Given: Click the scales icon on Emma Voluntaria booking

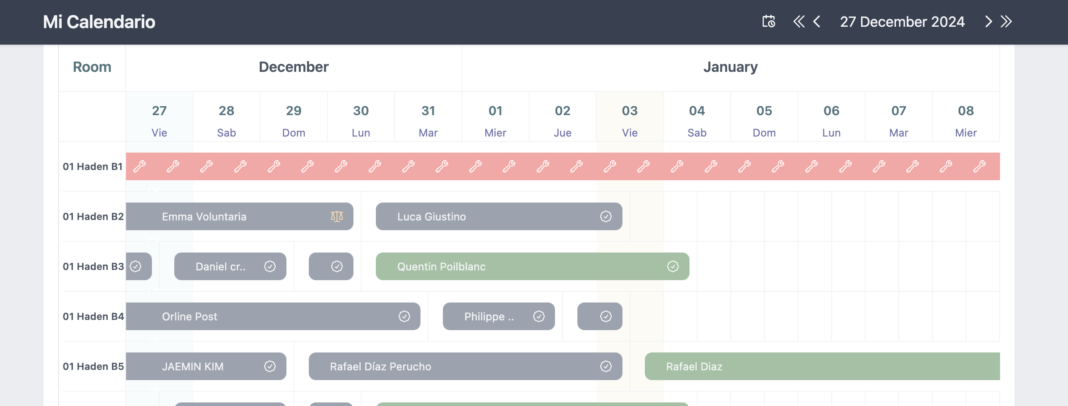Looking at the screenshot, I should (337, 216).
